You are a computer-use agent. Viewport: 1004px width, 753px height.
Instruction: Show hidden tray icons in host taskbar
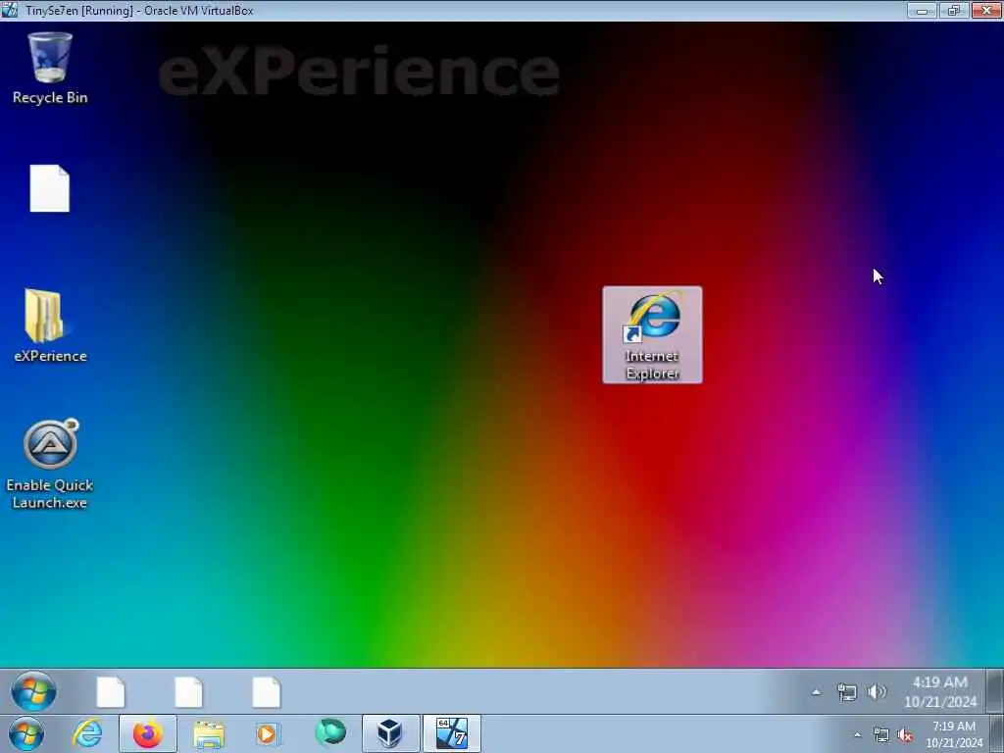(857, 735)
